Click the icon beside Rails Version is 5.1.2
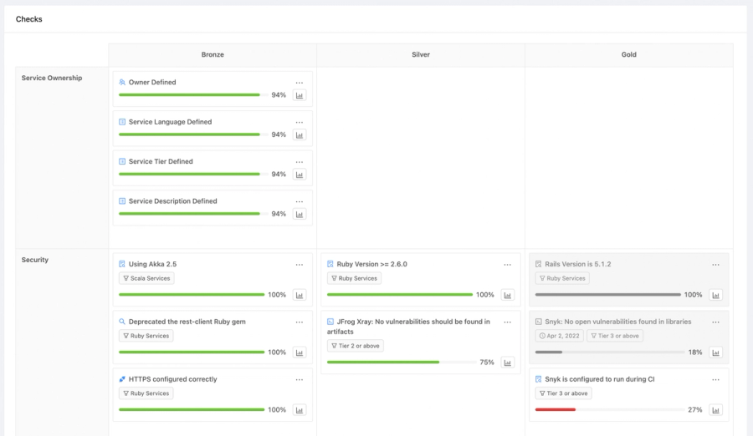This screenshot has width=753, height=436. (x=538, y=264)
